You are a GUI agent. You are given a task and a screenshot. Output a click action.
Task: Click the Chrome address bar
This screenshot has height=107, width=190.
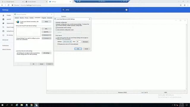point(94,5)
